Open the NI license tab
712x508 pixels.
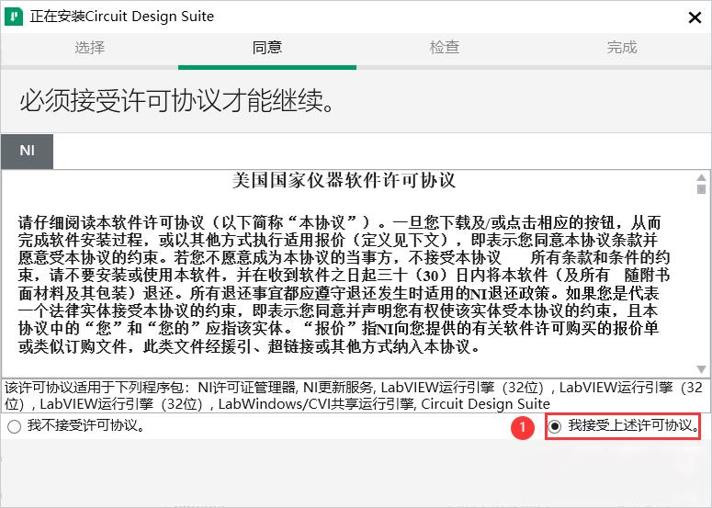(x=28, y=151)
